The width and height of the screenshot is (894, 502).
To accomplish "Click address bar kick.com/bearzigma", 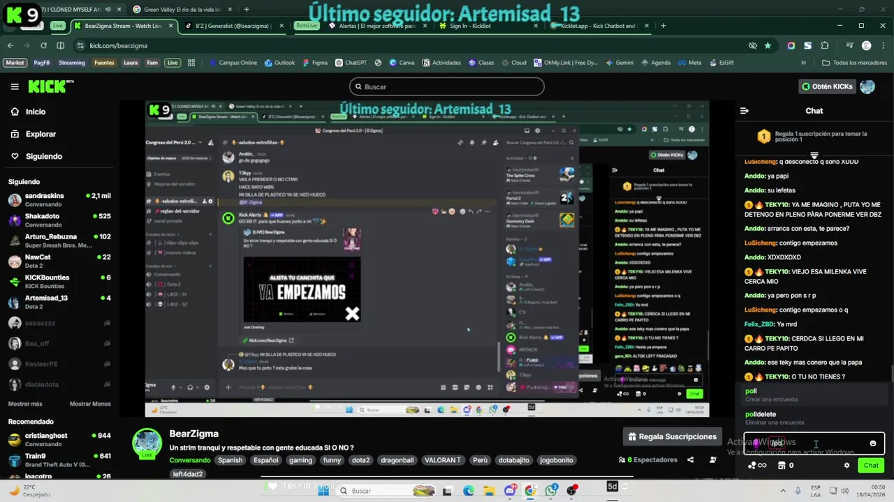I will coord(118,45).
